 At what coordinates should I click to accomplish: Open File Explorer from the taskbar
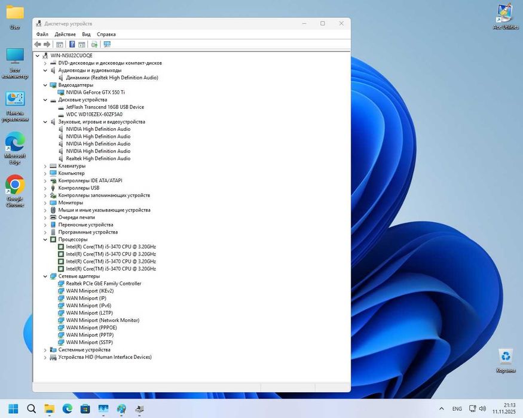50,408
